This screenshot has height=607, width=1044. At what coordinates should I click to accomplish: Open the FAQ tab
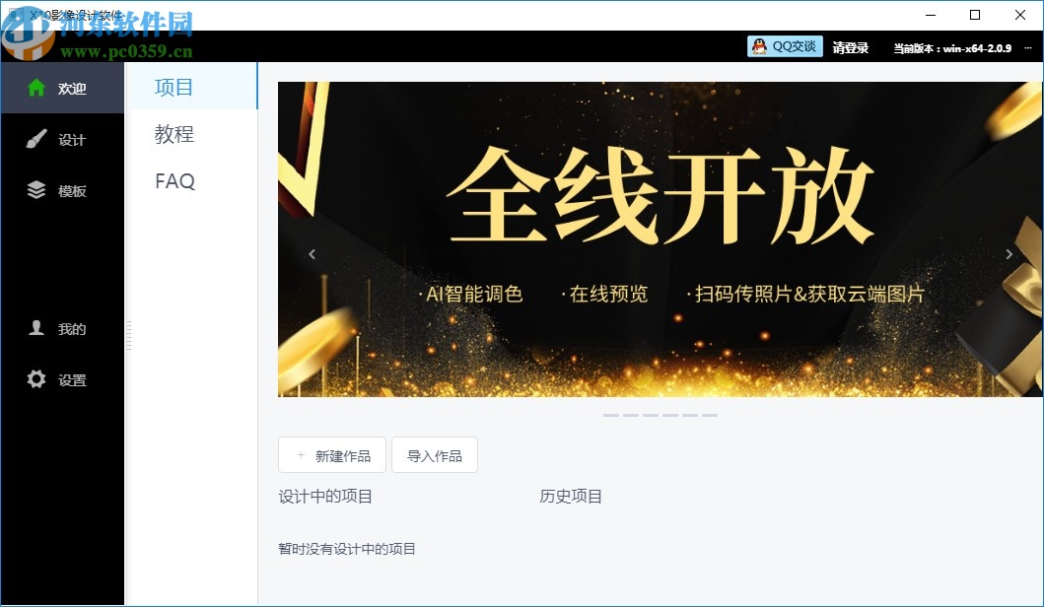coord(173,181)
